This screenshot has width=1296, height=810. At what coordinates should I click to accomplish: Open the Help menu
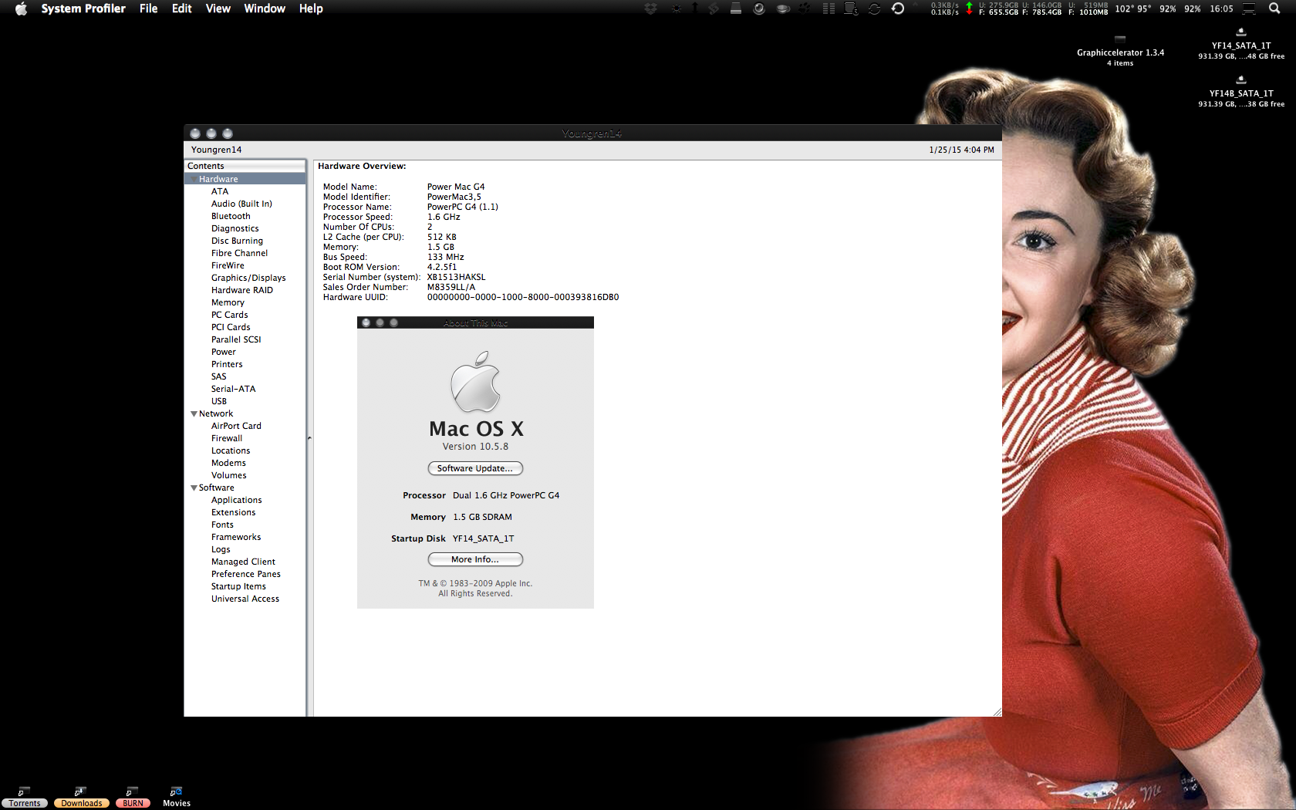point(311,8)
